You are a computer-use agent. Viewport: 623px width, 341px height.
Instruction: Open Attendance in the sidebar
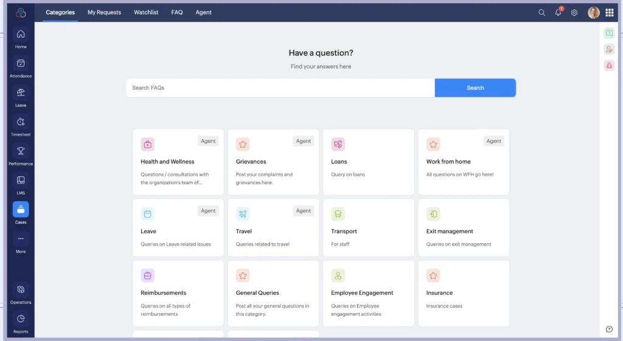click(x=21, y=63)
